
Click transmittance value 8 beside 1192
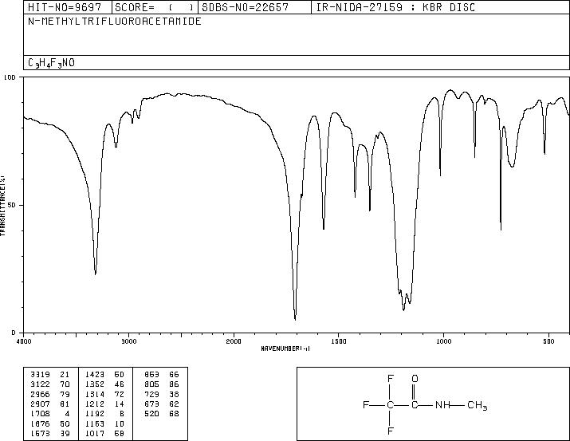tap(122, 414)
